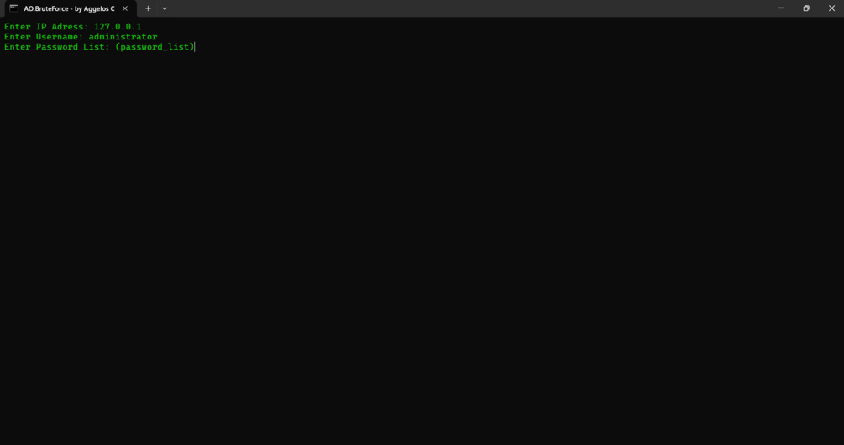Image resolution: width=844 pixels, height=445 pixels.
Task: Click the 127.0.0.1 IP address value
Action: [118, 26]
